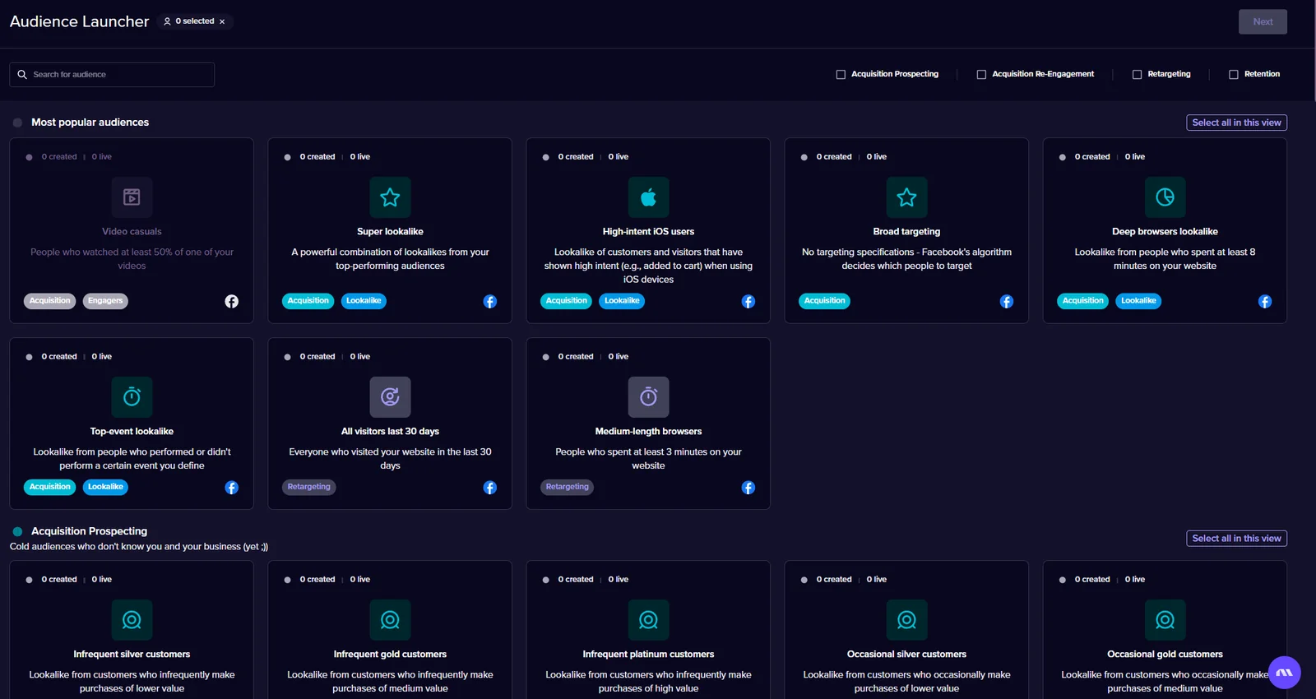Click the Deep browsers lookalike pie icon
This screenshot has height=699, width=1316.
click(x=1165, y=197)
